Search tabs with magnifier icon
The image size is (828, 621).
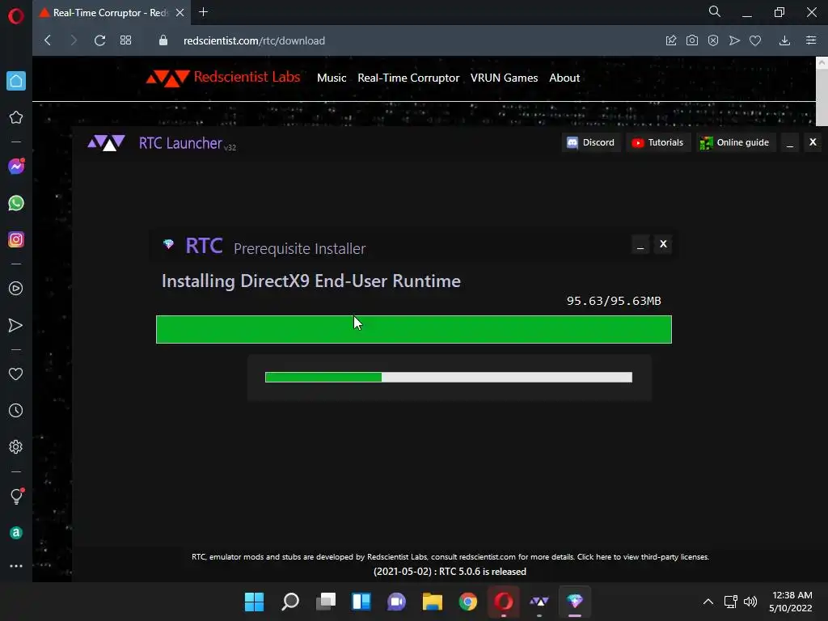[715, 11]
